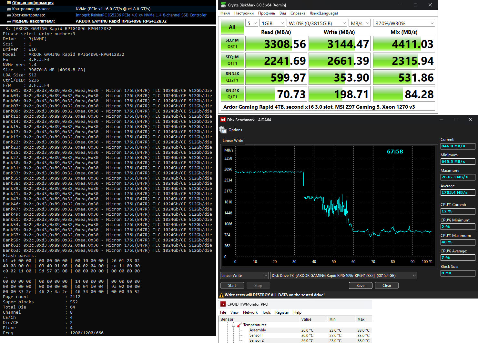Open the test size dropdown showing 1GiB
This screenshot has width=478, height=343.
coord(273,23)
